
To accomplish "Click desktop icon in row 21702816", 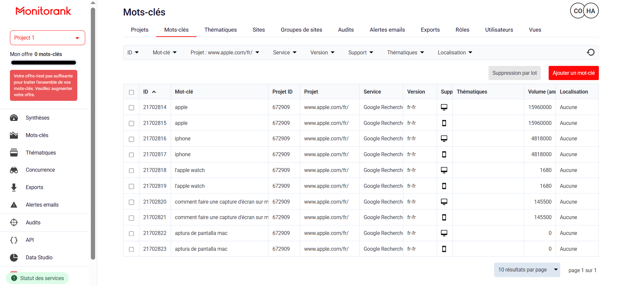I will point(444,138).
